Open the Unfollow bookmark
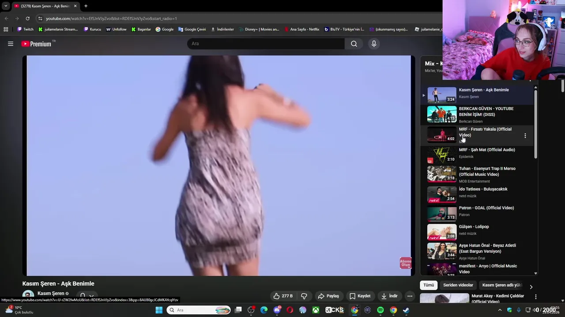The height and width of the screenshot is (317, 565). click(116, 29)
